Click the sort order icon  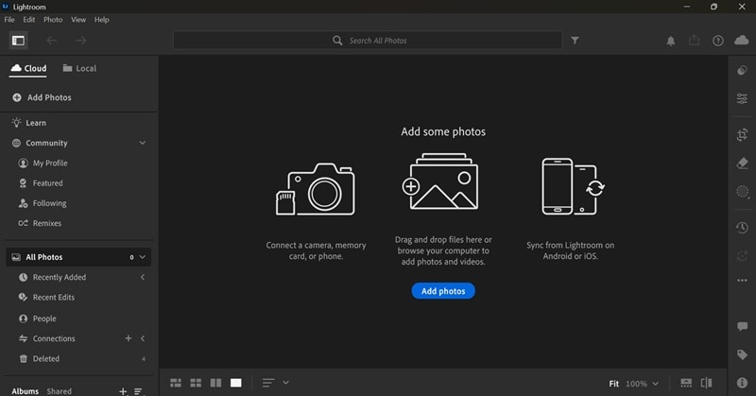tap(268, 383)
